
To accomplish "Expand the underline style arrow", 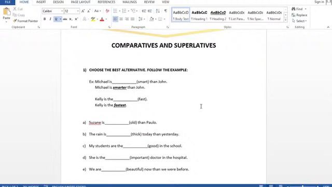I will 60,19.
